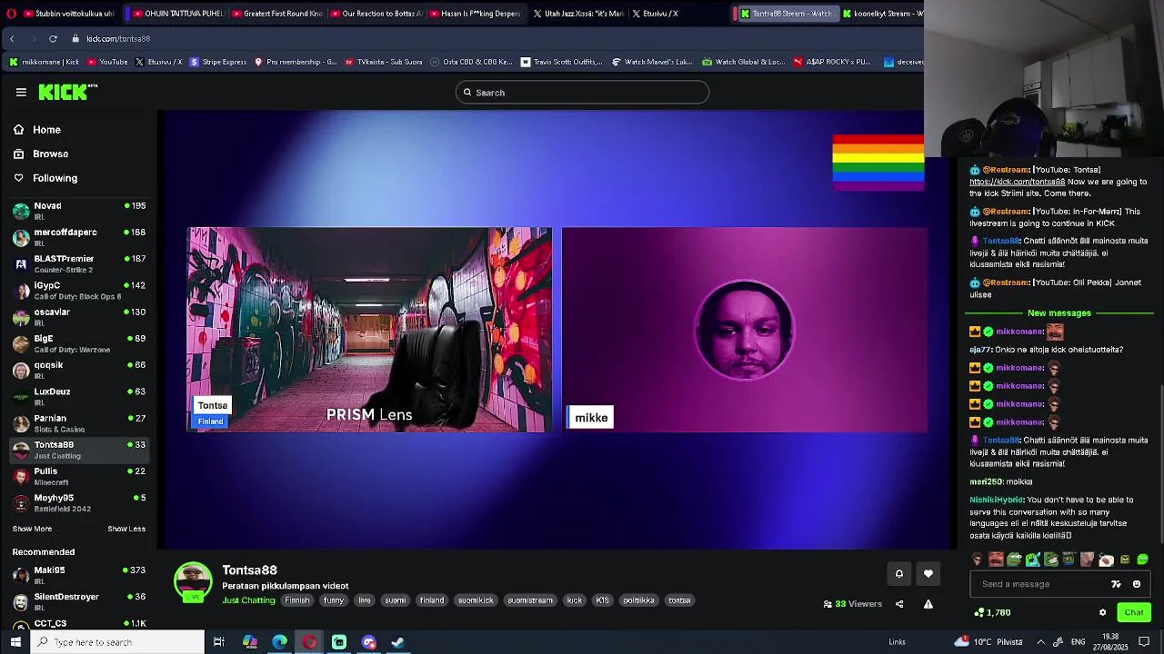Screen dimensions: 1164x654
Task: Open iGypC channel in sidebar
Action: click(x=79, y=290)
